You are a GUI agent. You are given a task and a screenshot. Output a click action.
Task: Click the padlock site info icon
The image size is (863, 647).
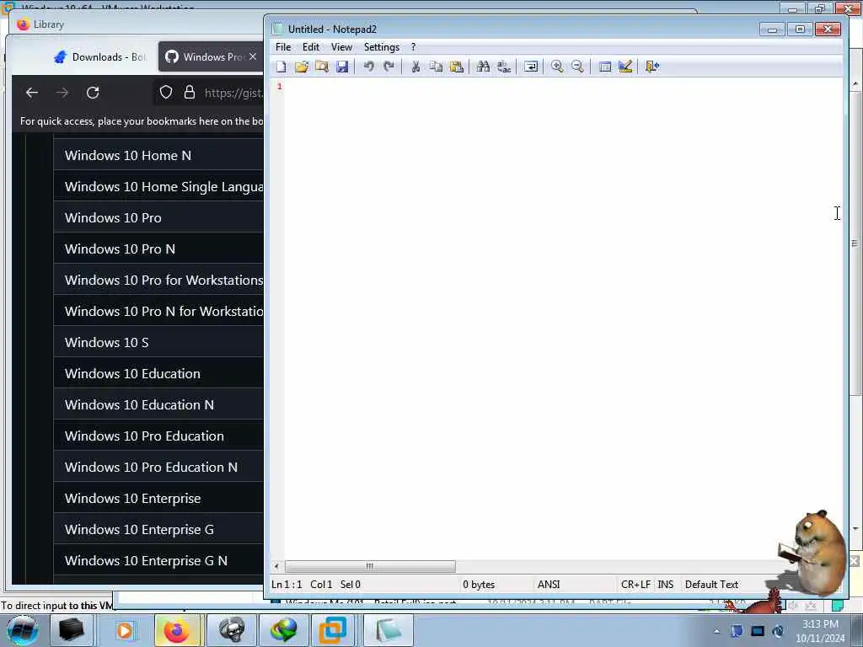190,93
